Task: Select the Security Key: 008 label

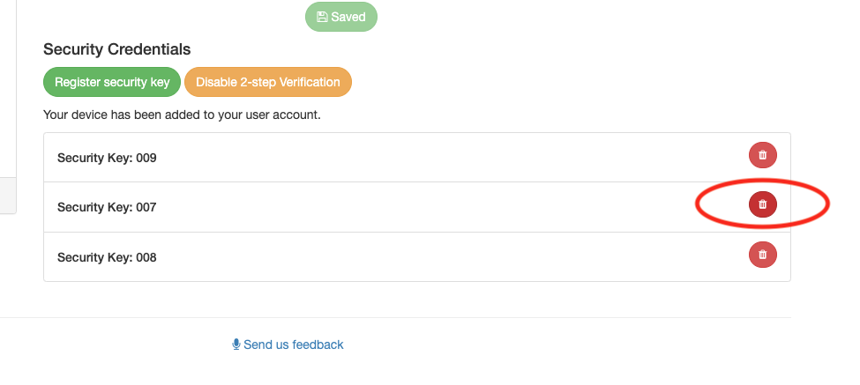Action: pyautogui.click(x=107, y=257)
